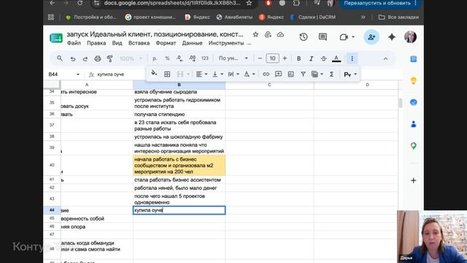Open more number formats 123
The image size is (467, 263).
(205, 58)
